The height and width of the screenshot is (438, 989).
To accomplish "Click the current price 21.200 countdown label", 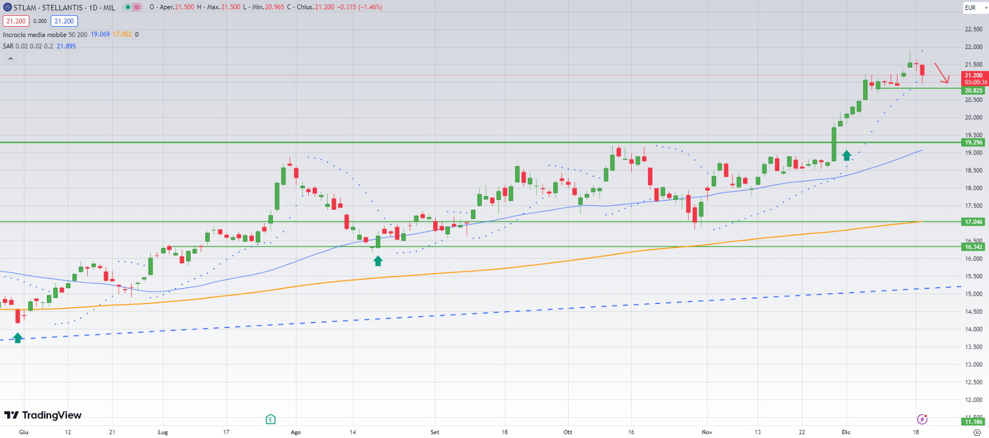I will [975, 79].
